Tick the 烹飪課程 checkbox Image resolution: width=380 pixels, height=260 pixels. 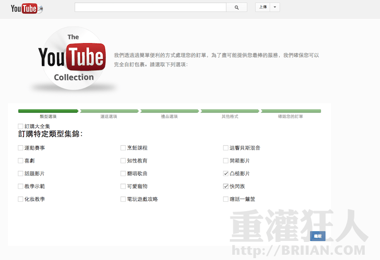(123, 148)
